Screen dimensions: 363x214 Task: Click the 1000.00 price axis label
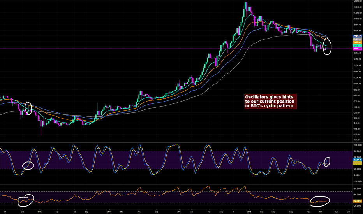[358, 84]
